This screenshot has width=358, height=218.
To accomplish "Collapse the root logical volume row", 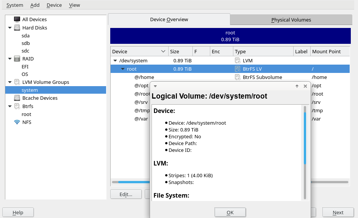I will click(123, 69).
